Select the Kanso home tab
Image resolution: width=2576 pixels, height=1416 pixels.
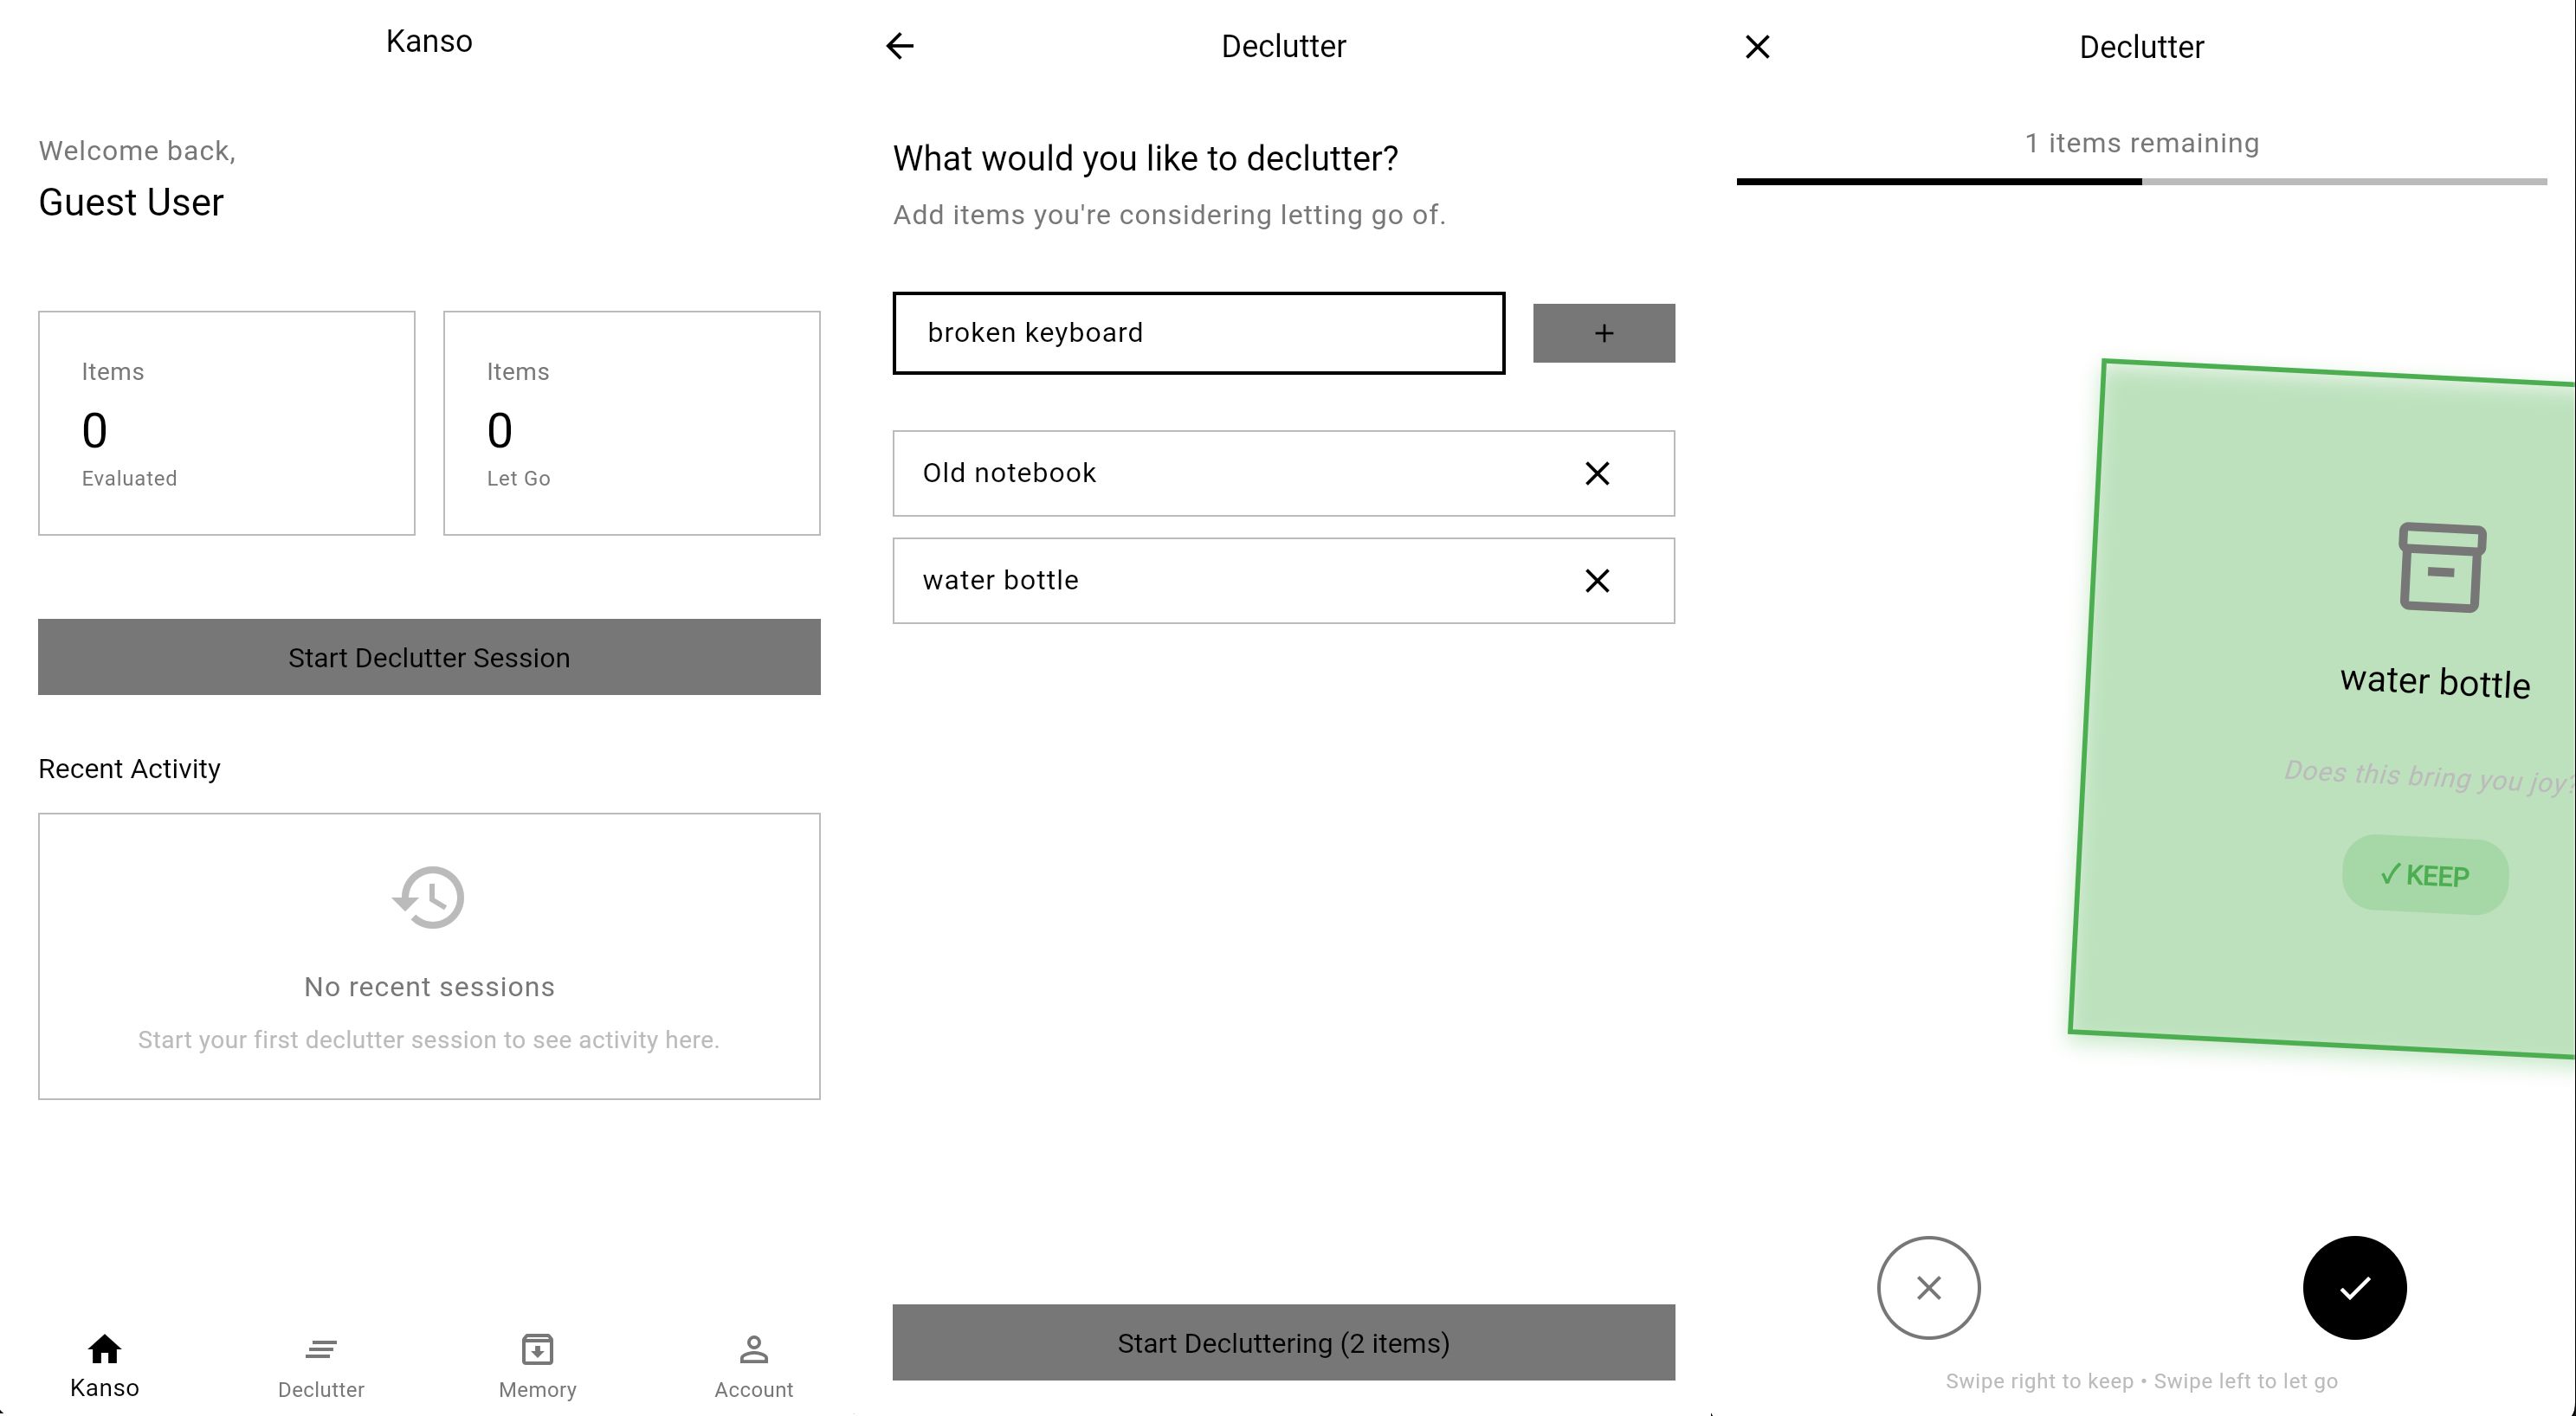[x=105, y=1366]
